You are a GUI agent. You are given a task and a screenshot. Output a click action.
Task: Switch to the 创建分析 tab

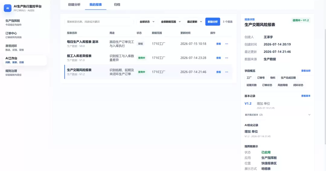[74, 5]
